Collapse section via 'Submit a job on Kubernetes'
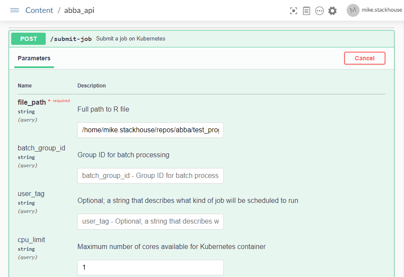This screenshot has height=277, width=404. [131, 39]
